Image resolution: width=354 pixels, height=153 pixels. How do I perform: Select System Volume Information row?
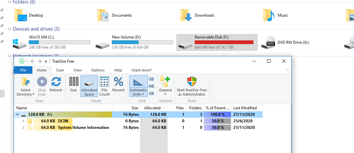coord(138,128)
